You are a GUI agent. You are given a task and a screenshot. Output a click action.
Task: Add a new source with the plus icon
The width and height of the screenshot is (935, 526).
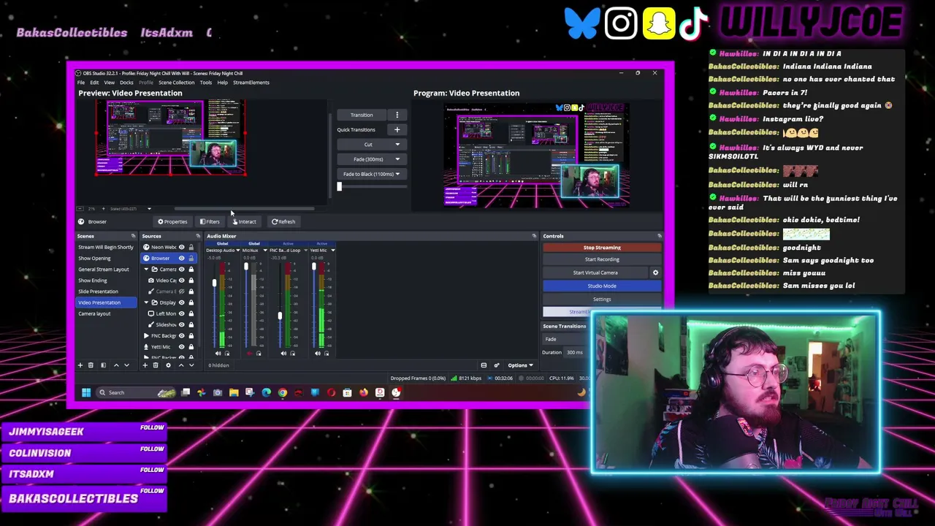click(145, 365)
